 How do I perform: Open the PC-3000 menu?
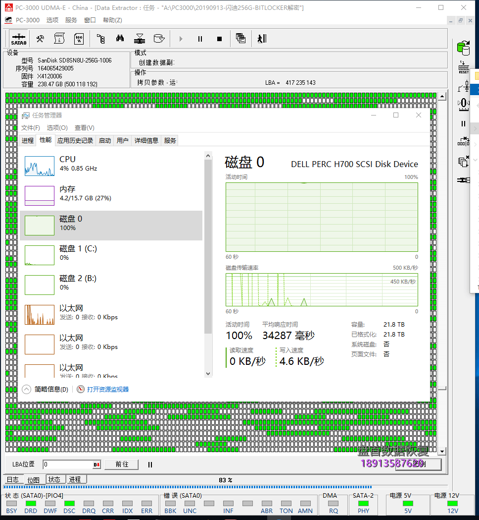point(28,20)
